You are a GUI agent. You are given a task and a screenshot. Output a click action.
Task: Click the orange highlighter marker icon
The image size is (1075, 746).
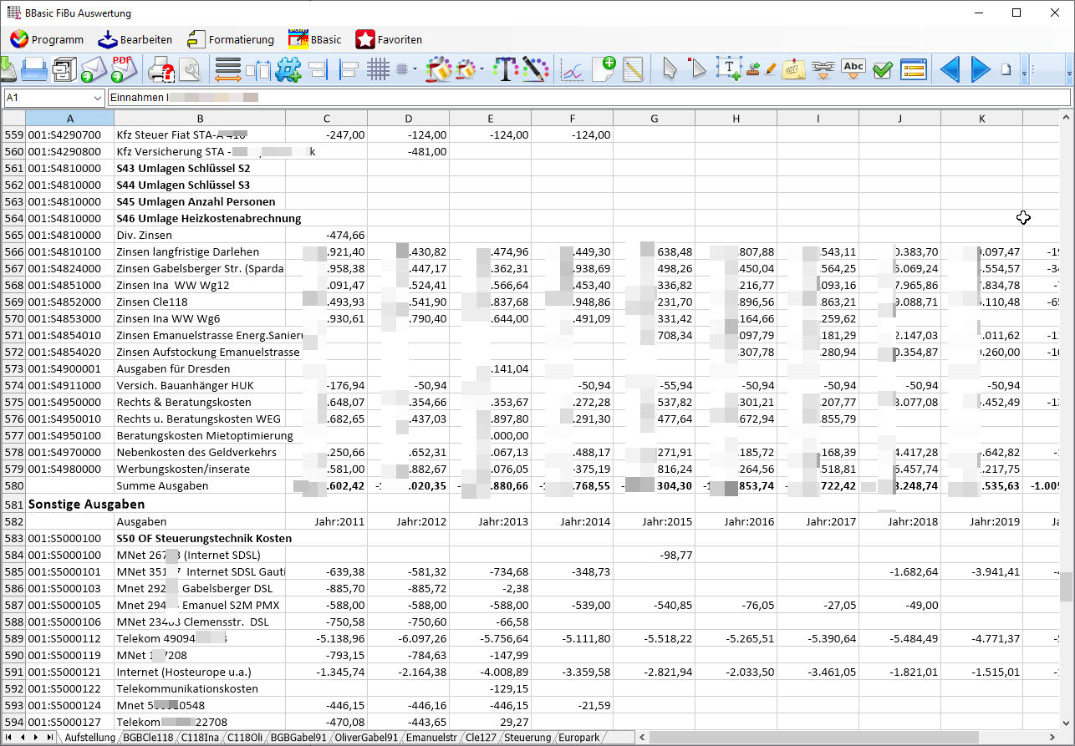pos(770,69)
